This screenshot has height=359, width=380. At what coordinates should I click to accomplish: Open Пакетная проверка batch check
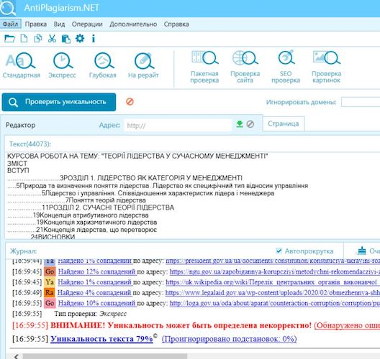click(204, 67)
